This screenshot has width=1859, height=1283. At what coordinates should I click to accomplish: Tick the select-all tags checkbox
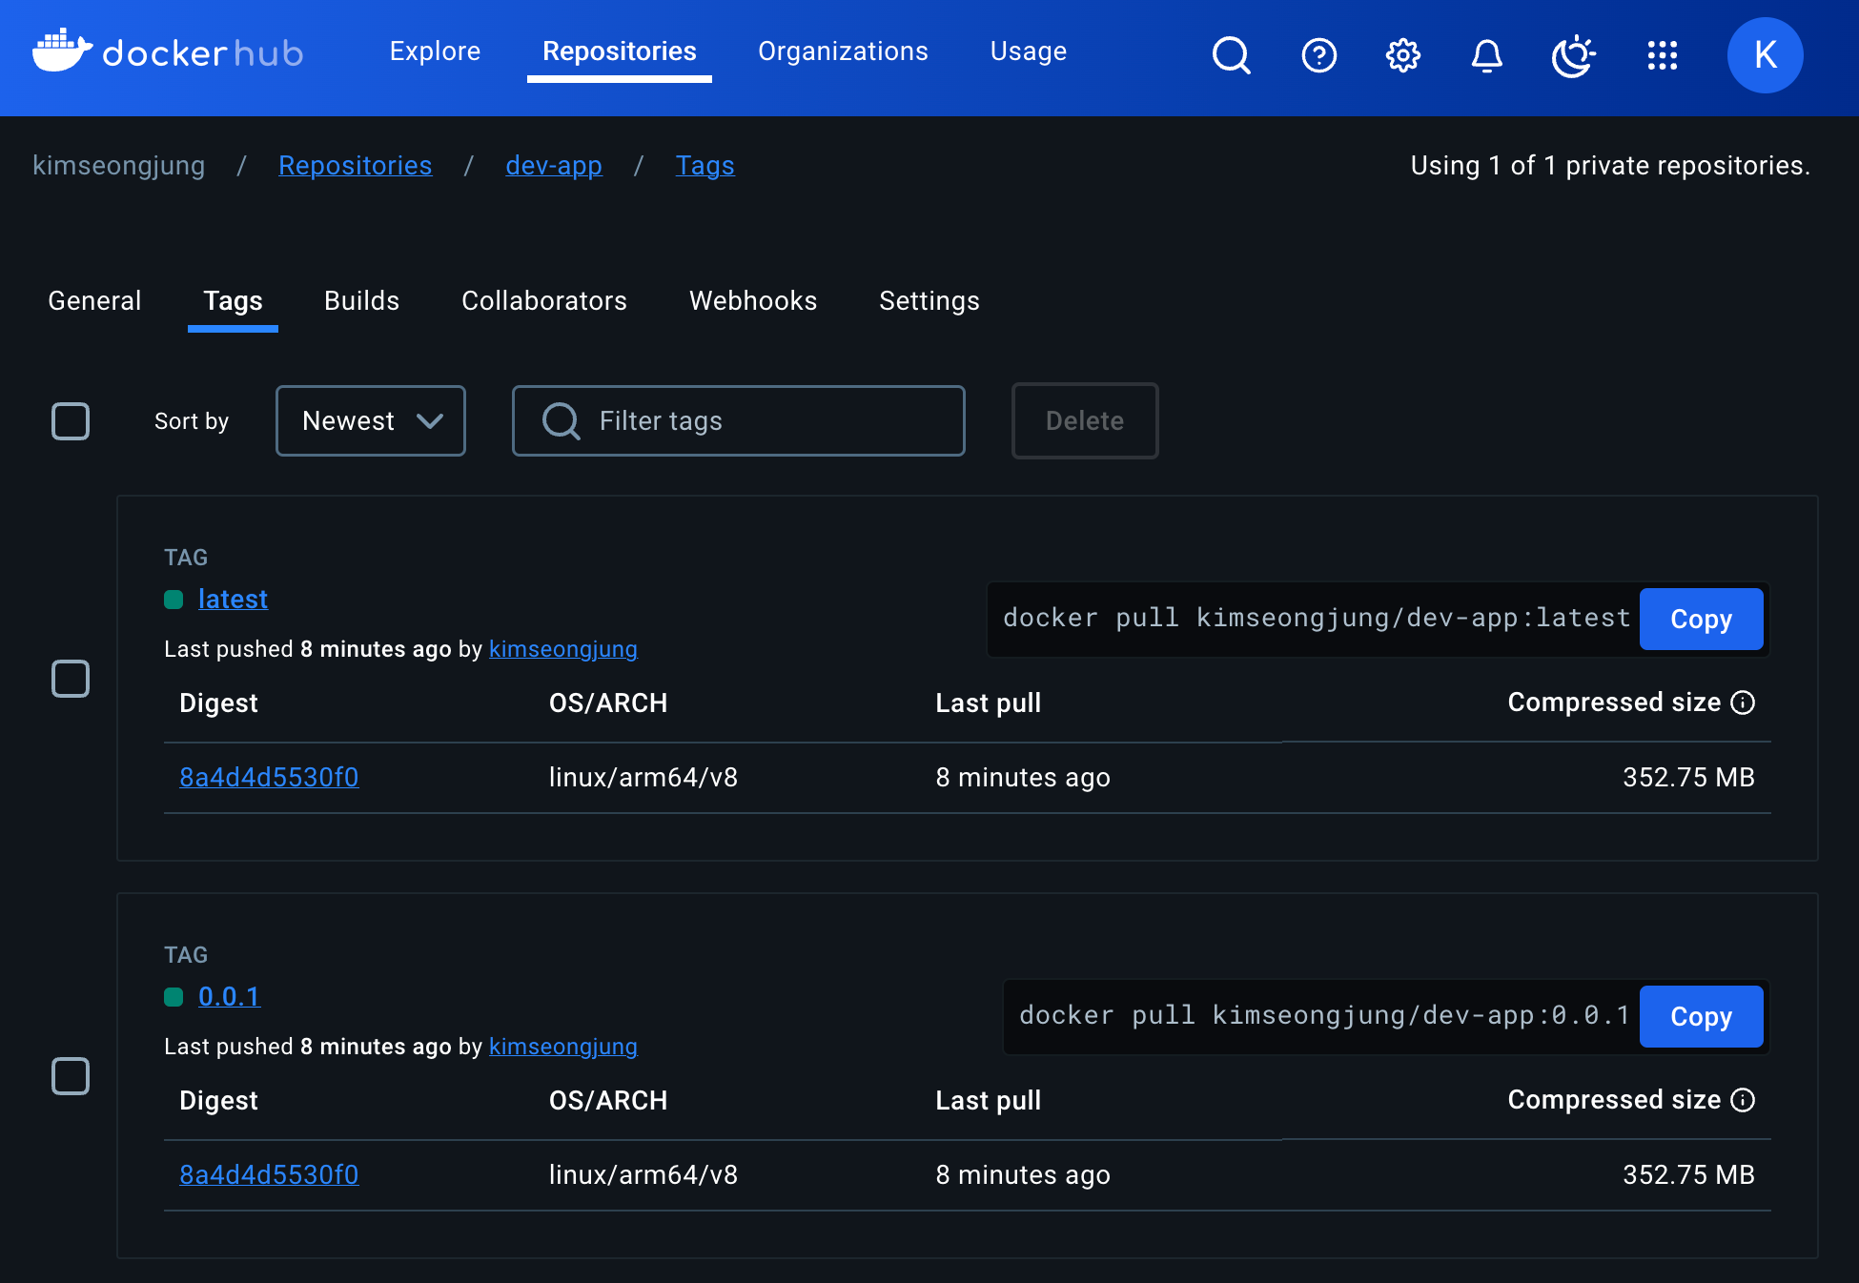click(x=71, y=421)
